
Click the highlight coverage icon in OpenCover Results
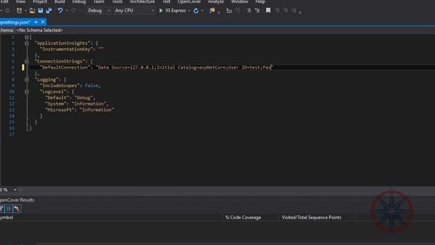[17, 209]
